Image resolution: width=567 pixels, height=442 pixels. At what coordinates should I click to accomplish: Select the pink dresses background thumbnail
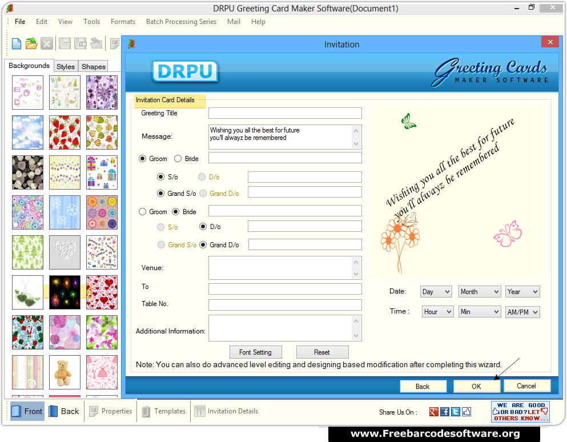tap(102, 372)
